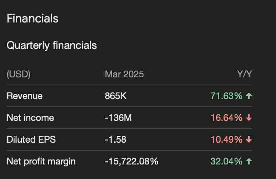Viewport: 276px width, 179px height.
Task: Select the -136M net income value
Action: click(x=118, y=118)
